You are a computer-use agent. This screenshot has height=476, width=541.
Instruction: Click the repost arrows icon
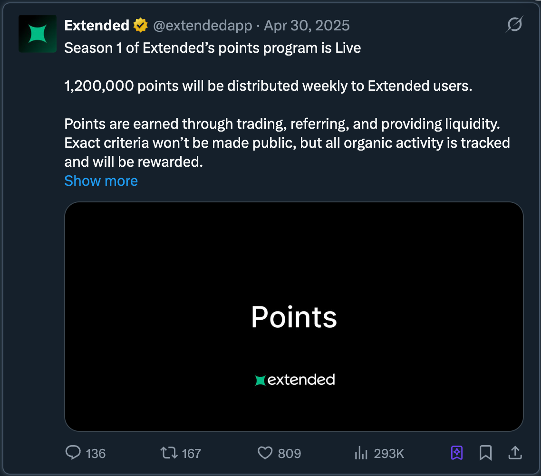[169, 453]
